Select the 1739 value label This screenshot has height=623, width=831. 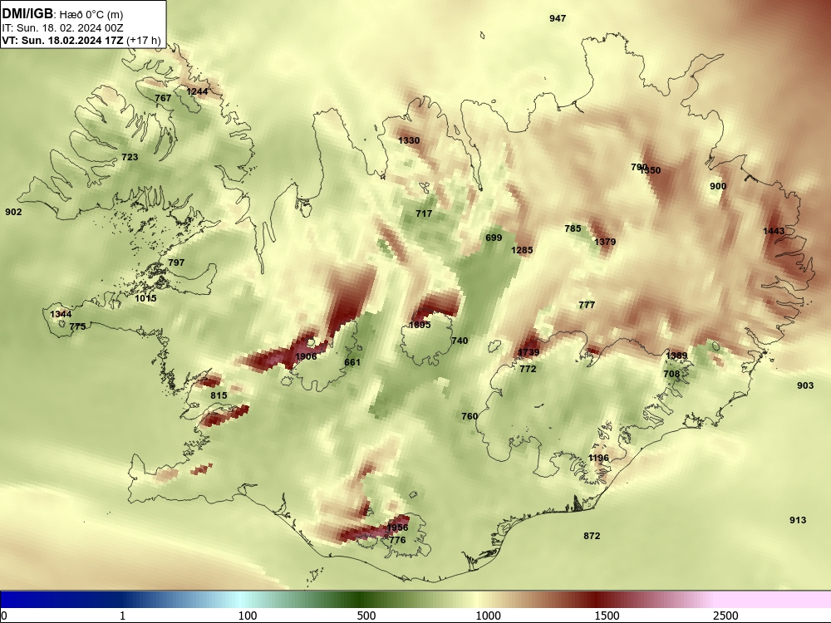pyautogui.click(x=529, y=352)
